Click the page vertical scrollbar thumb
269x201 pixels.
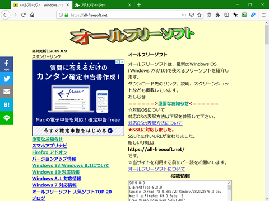pyautogui.click(x=267, y=35)
